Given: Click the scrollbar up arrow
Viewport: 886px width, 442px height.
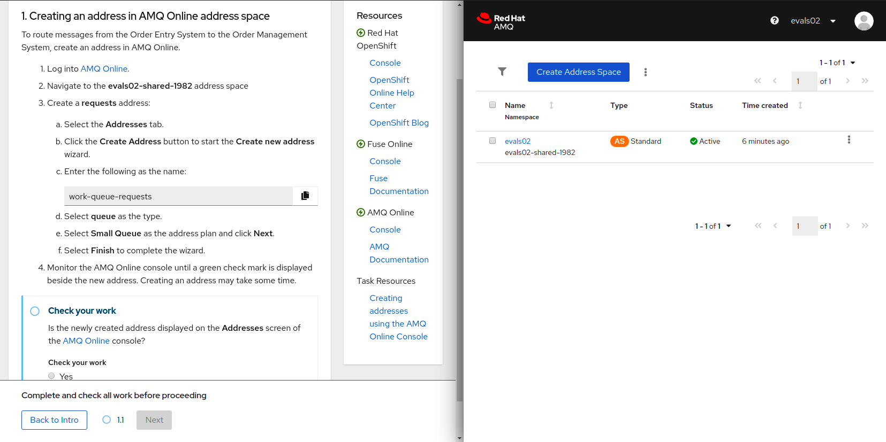Looking at the screenshot, I should pyautogui.click(x=459, y=4).
